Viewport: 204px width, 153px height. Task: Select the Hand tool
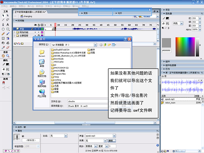pos(3,56)
